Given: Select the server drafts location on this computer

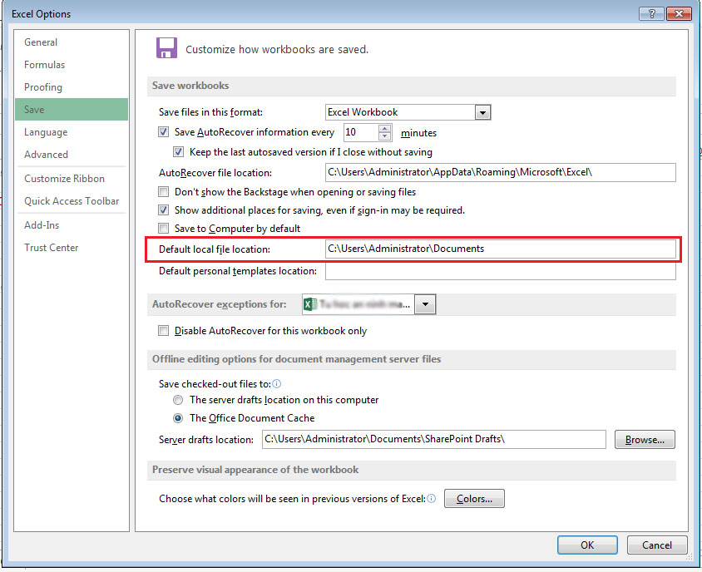Looking at the screenshot, I should click(x=178, y=400).
